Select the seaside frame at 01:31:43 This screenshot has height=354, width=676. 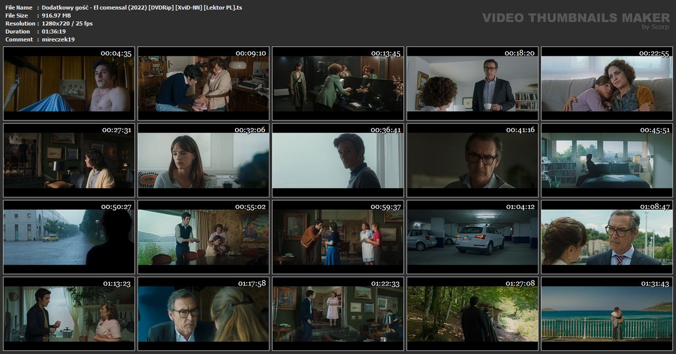607,314
